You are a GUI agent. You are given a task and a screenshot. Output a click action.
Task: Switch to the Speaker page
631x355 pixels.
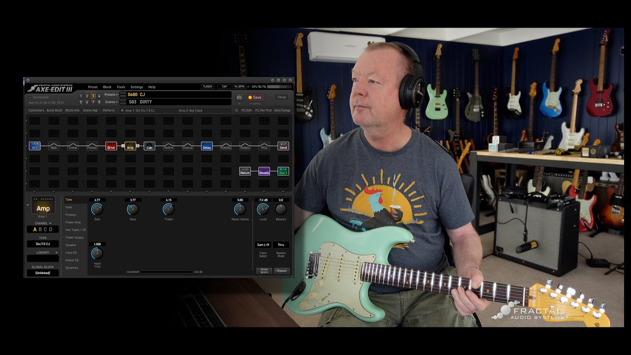(71, 245)
